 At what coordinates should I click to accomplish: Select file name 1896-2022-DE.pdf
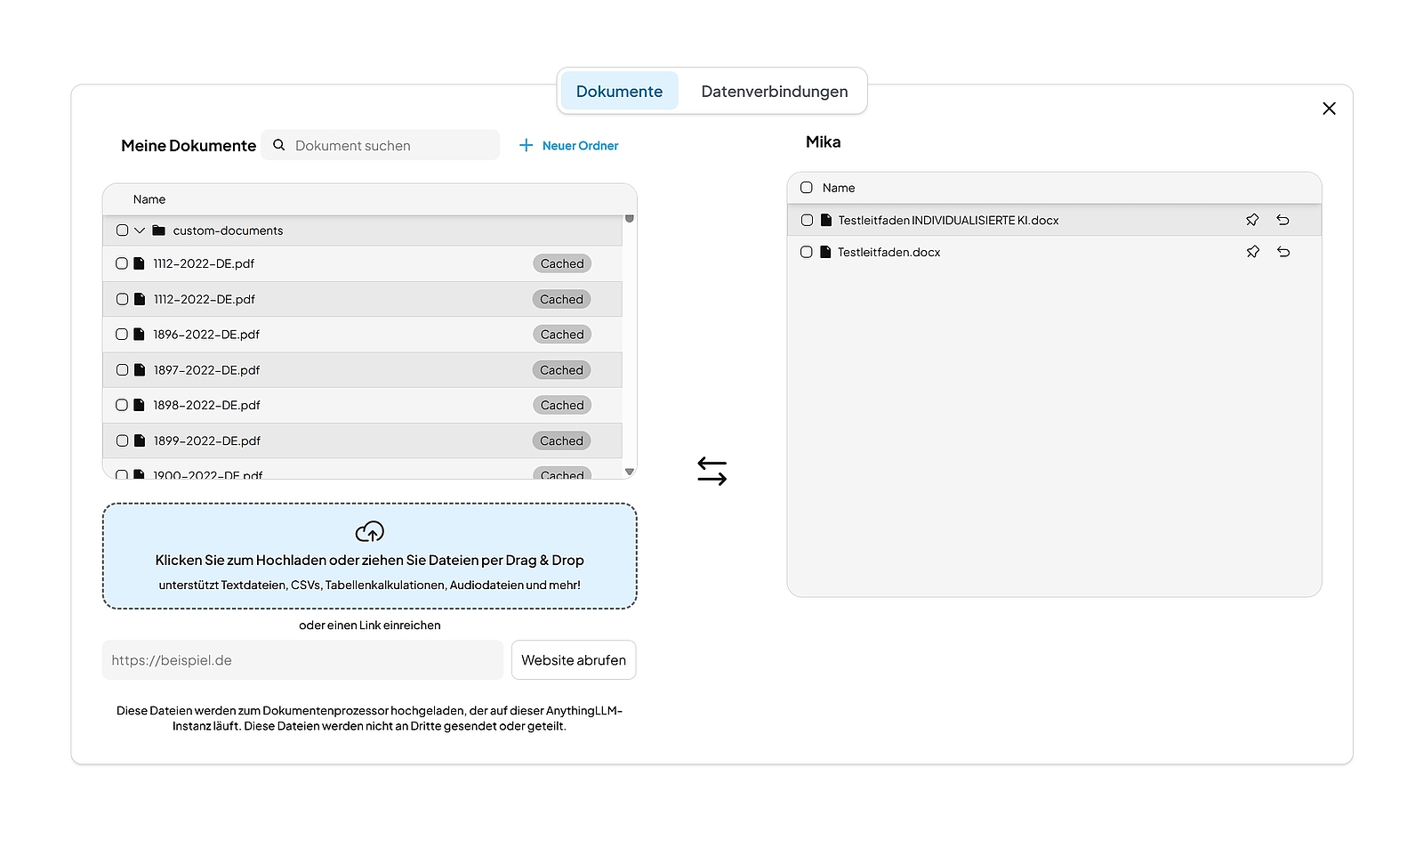206,335
